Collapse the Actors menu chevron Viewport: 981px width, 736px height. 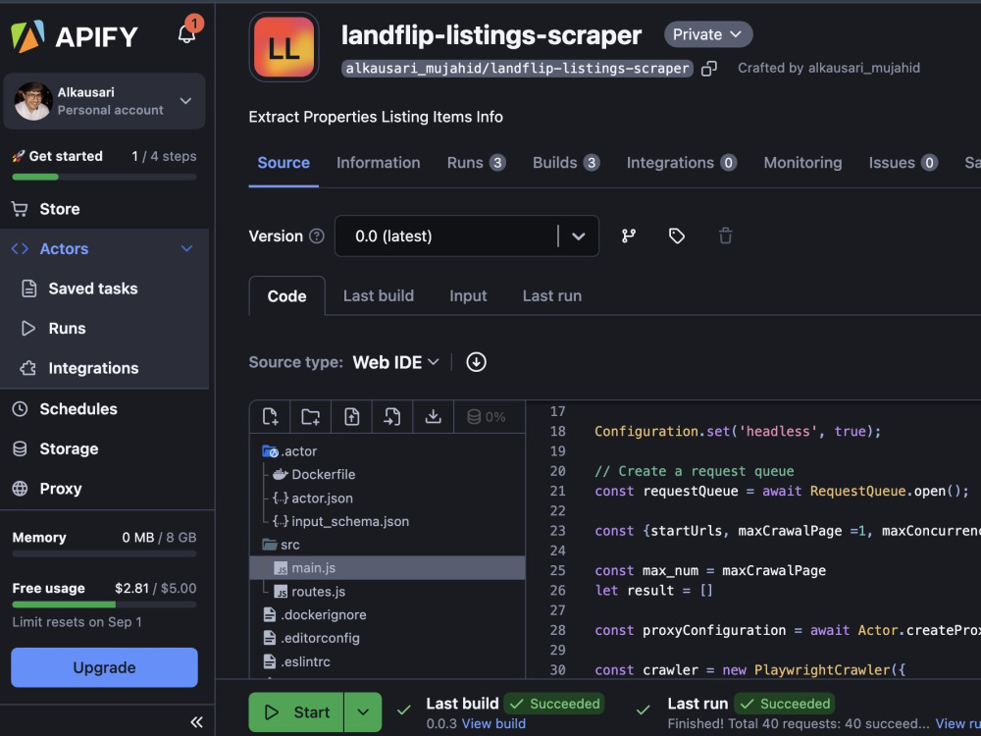[x=186, y=248]
